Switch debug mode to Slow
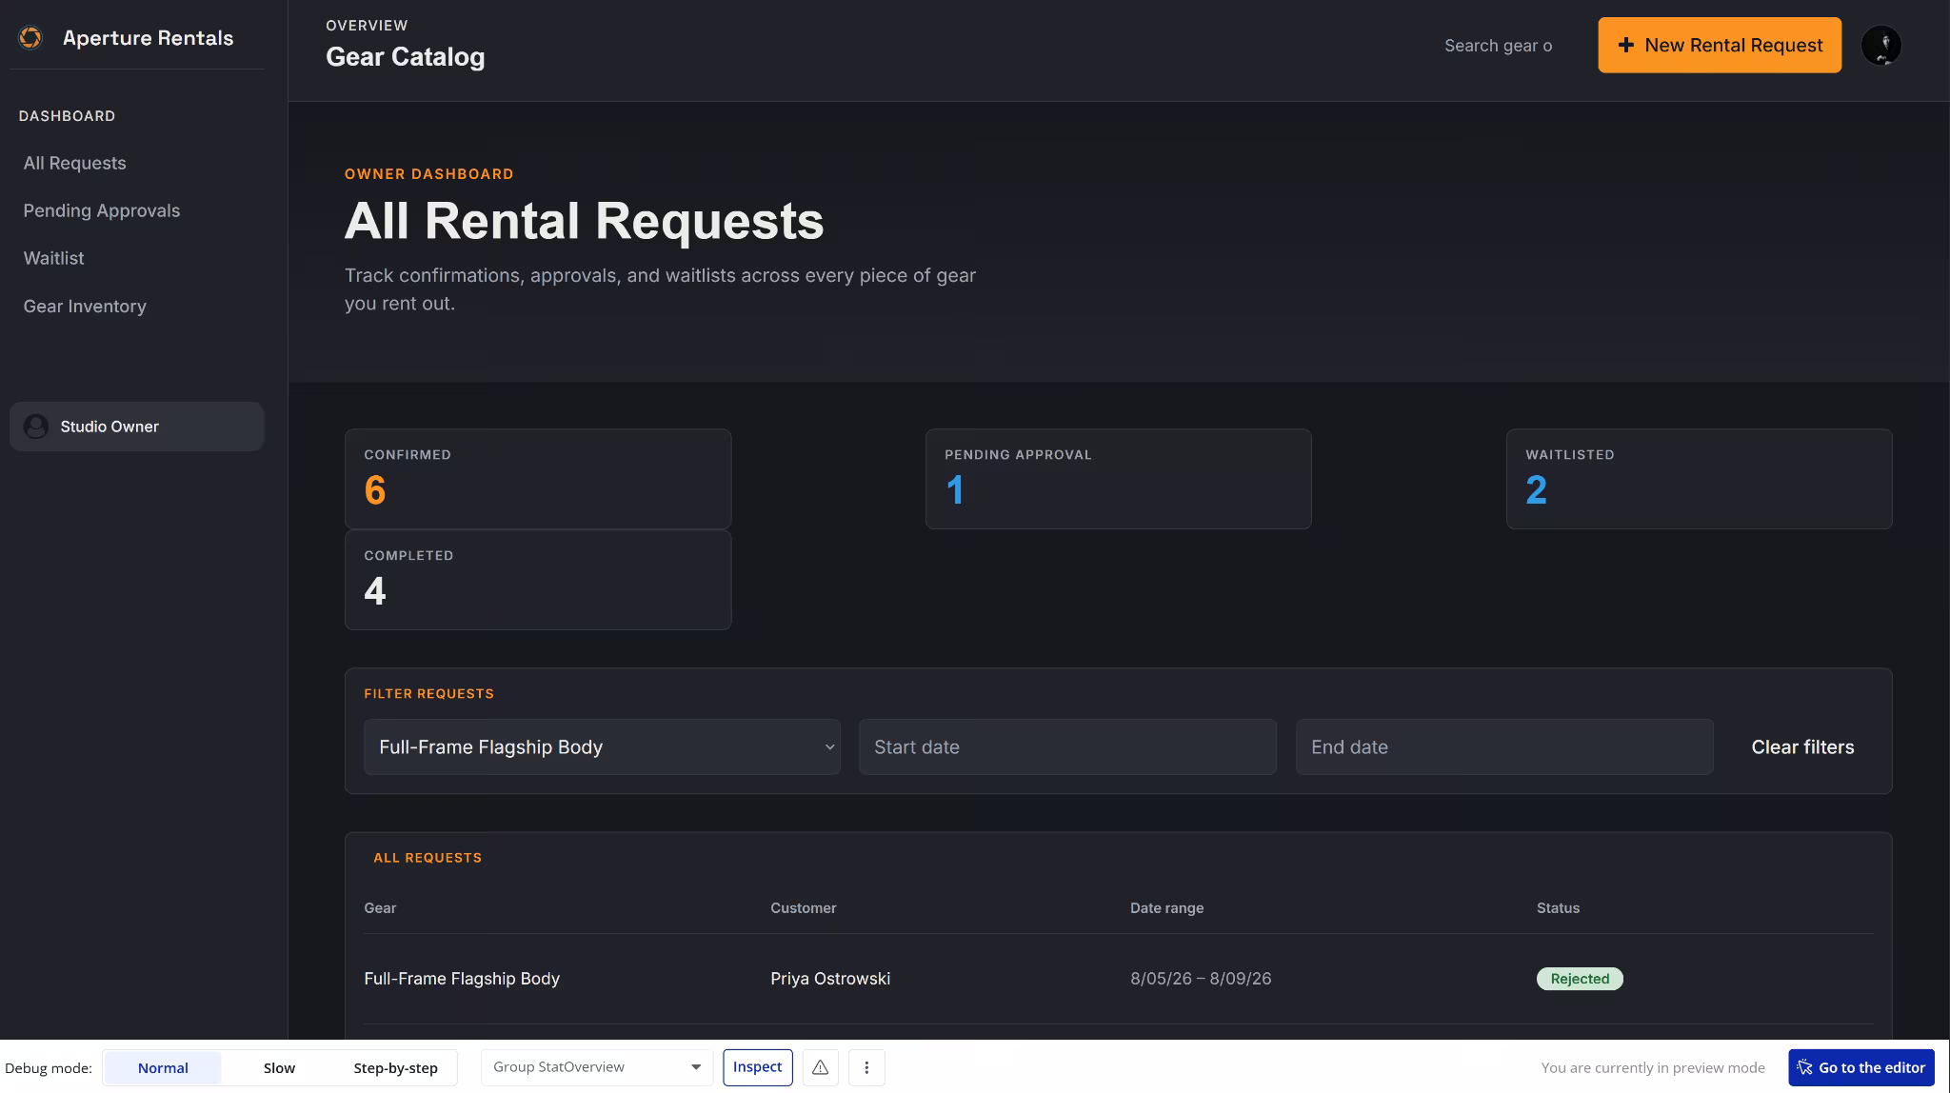This screenshot has height=1093, width=1950. click(x=279, y=1067)
